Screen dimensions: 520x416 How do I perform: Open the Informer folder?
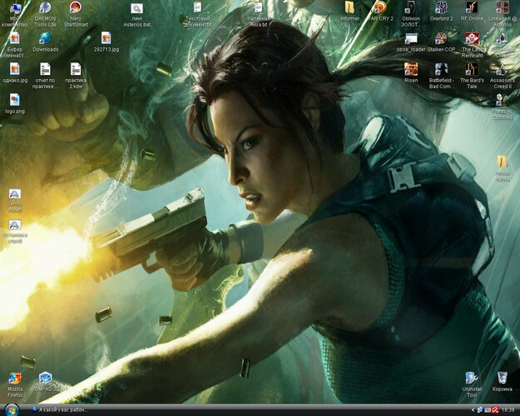350,8
